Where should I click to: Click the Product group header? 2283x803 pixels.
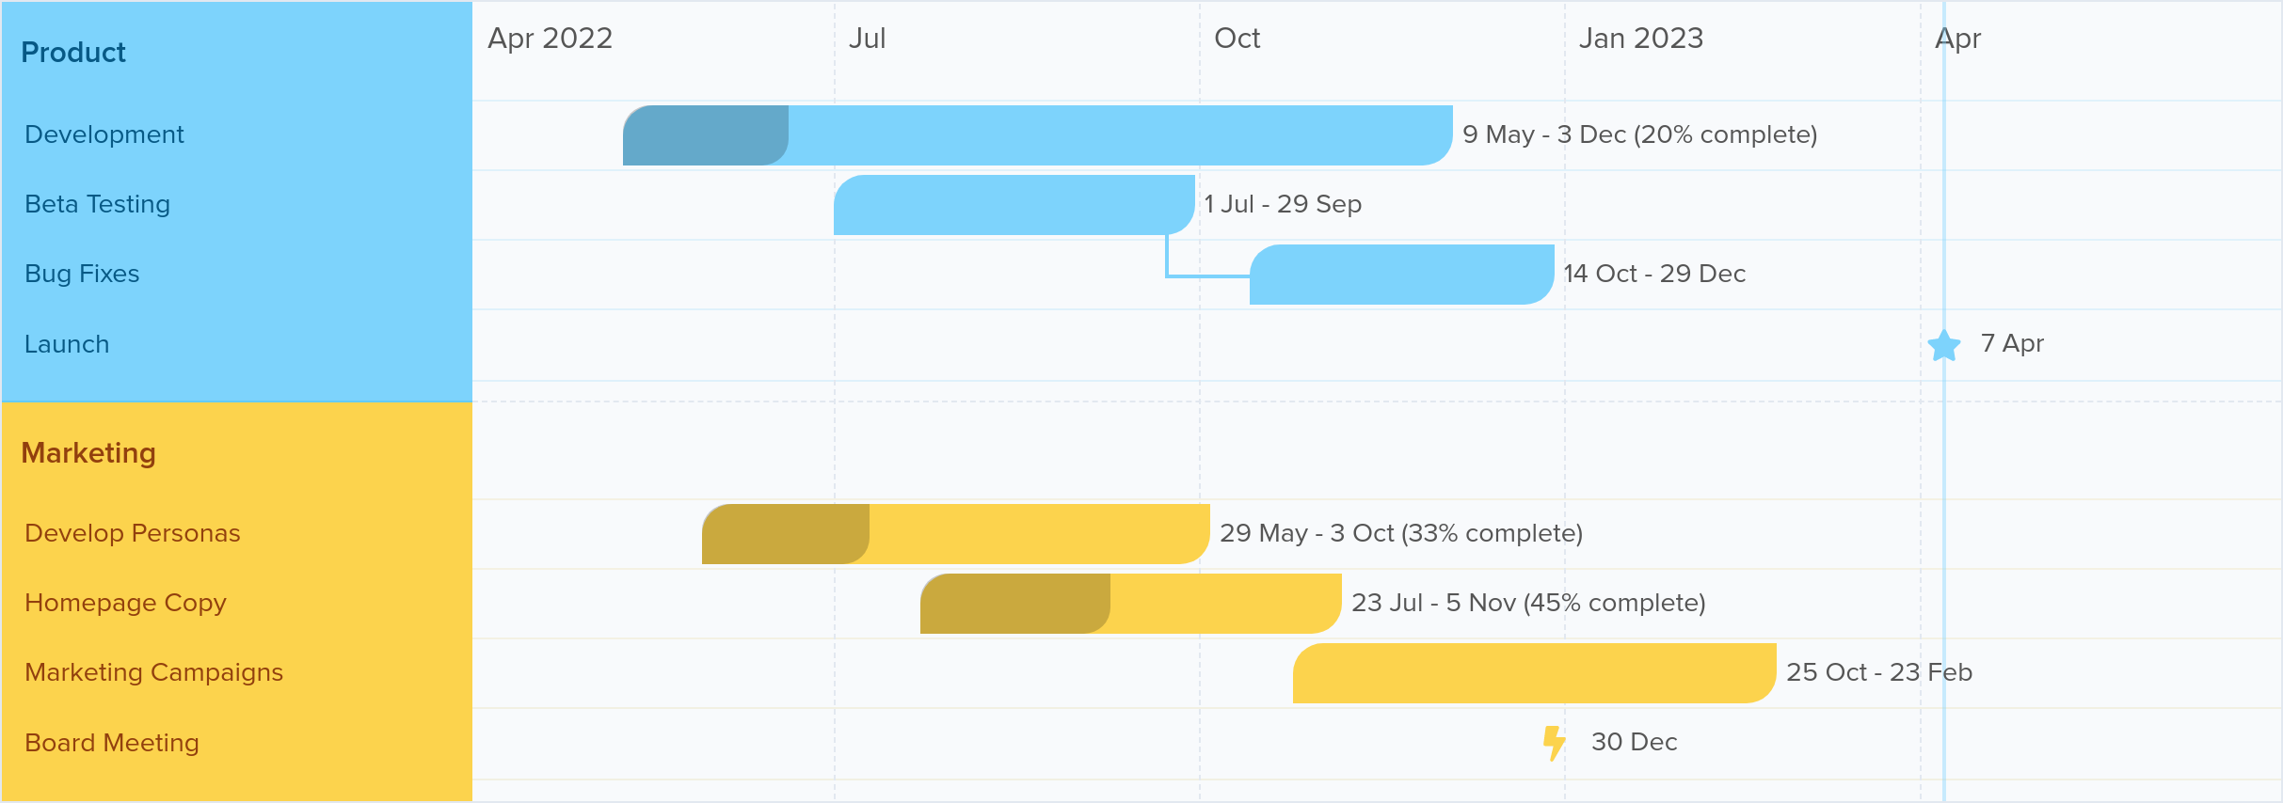73,53
